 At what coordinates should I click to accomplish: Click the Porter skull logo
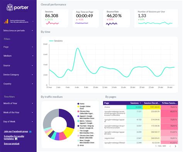point(10,7)
